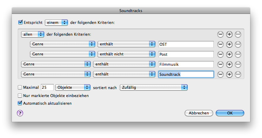This screenshot has height=138, width=262.
Task: Click the ellipsis button on OST row
Action: [x=238, y=45]
